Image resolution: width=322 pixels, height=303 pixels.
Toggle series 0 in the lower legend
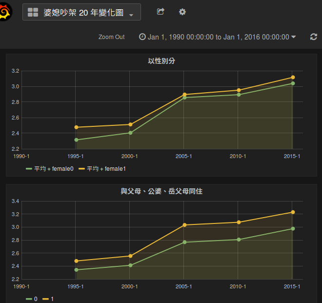click(36, 299)
